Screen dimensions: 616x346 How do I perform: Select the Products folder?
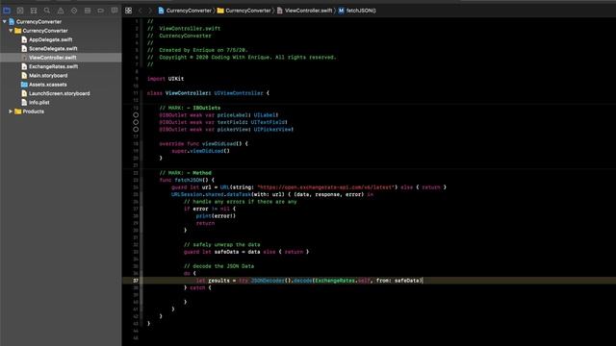tap(34, 111)
